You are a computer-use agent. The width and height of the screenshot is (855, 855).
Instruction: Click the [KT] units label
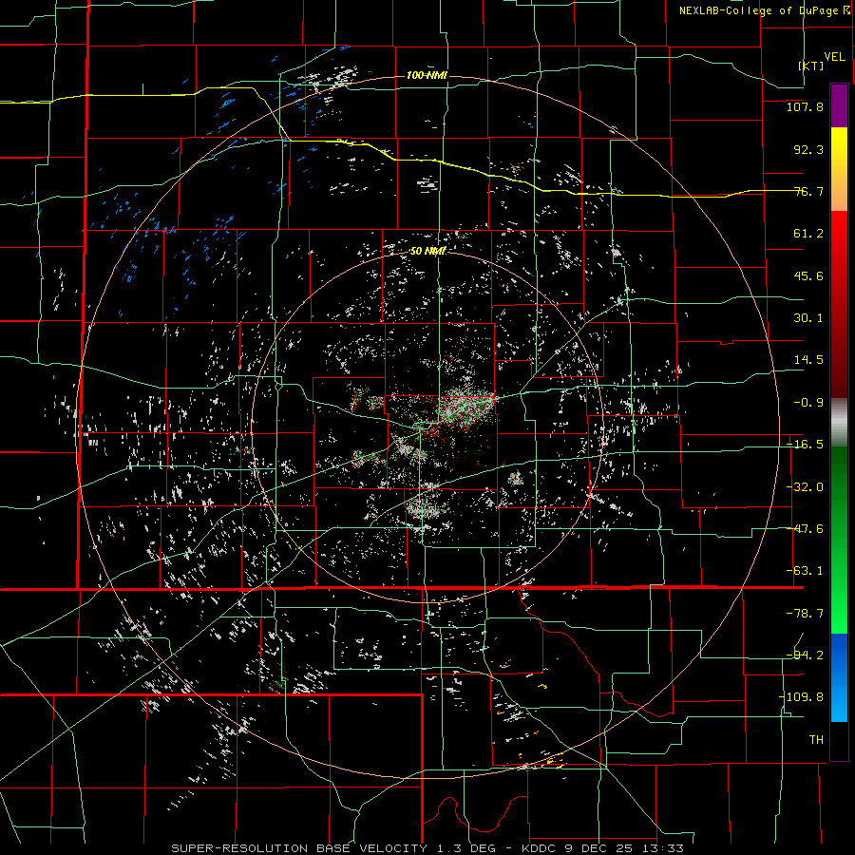(x=811, y=66)
